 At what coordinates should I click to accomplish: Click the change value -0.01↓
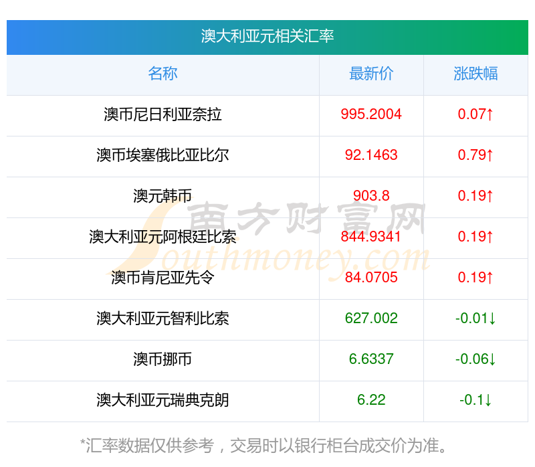click(x=475, y=318)
